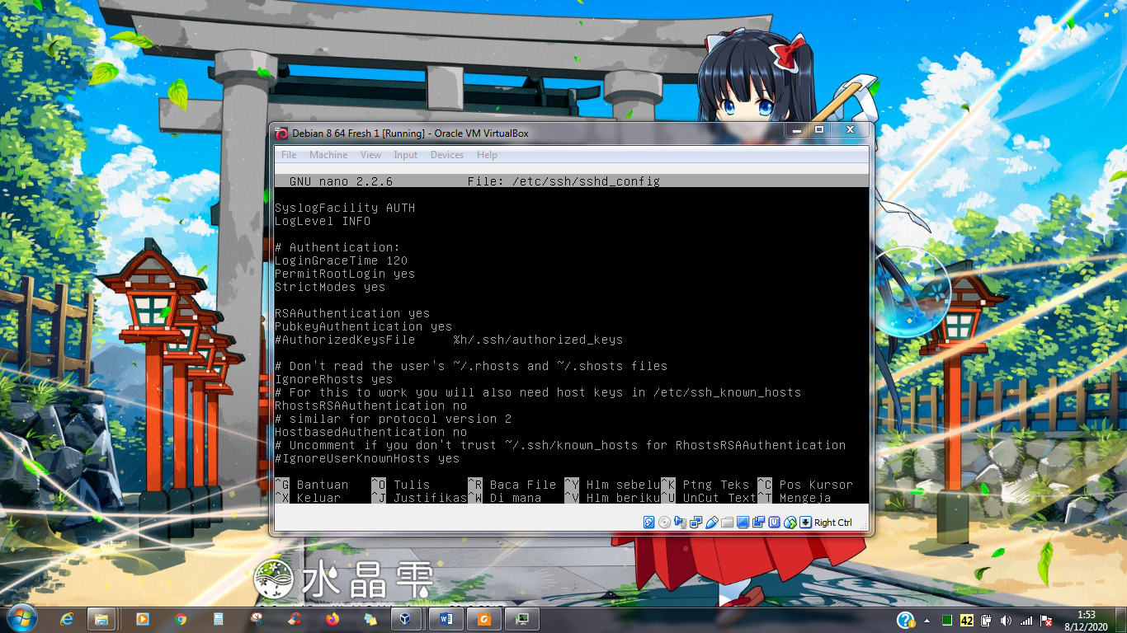Click the 'LogLevel INFO' line
Viewport: 1127px width, 633px height.
point(323,221)
